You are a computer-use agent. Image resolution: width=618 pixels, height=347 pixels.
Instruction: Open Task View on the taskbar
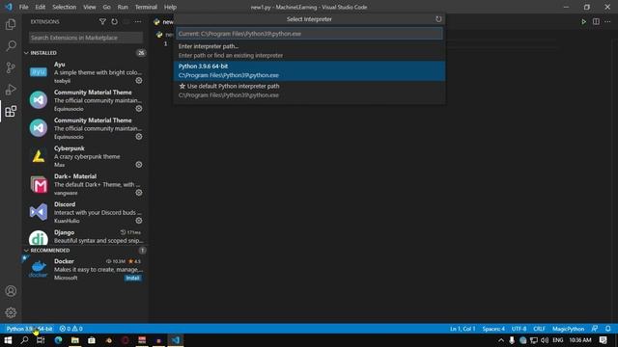click(x=41, y=340)
